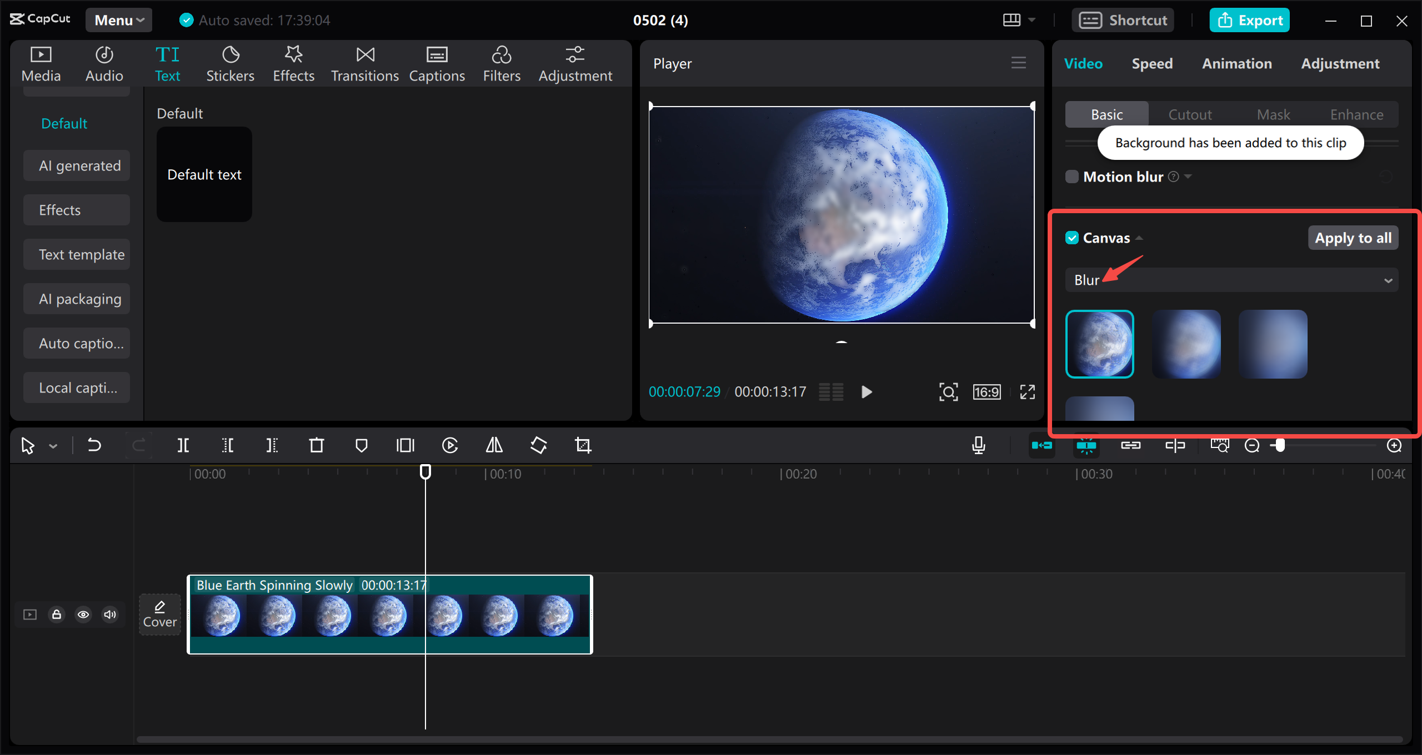Viewport: 1422px width, 755px height.
Task: Switch to the Speed tab
Action: [1152, 63]
